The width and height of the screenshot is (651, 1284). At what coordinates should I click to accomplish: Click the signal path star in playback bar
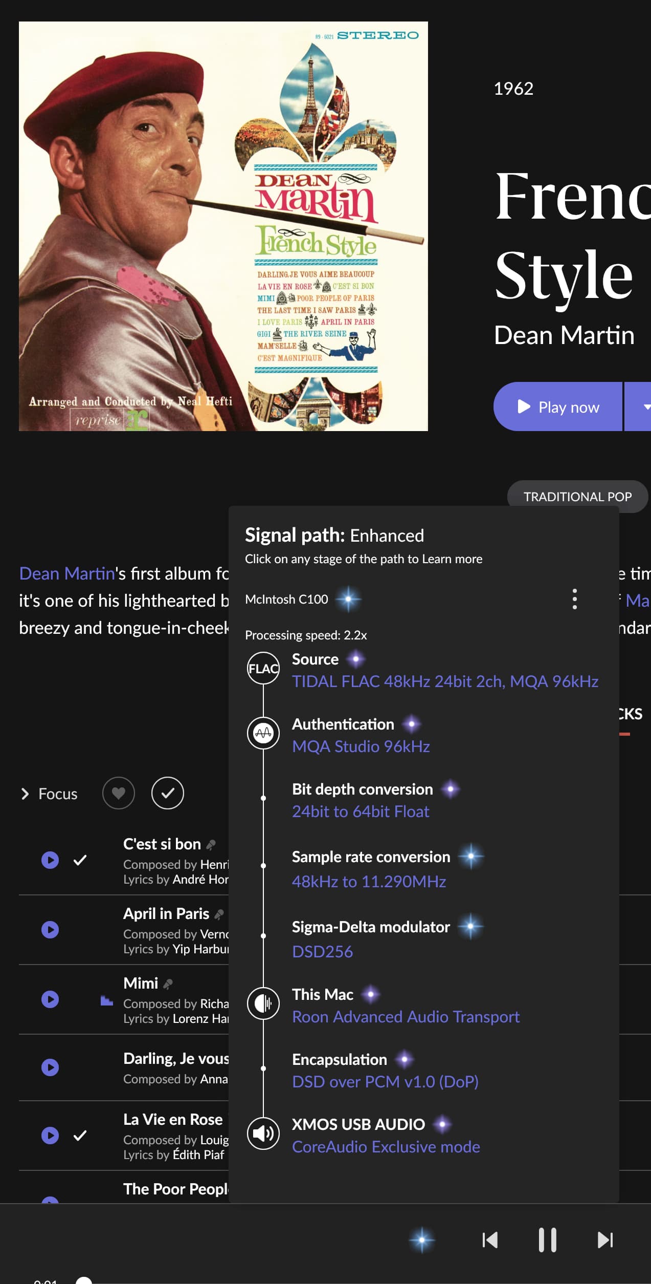click(x=422, y=1240)
